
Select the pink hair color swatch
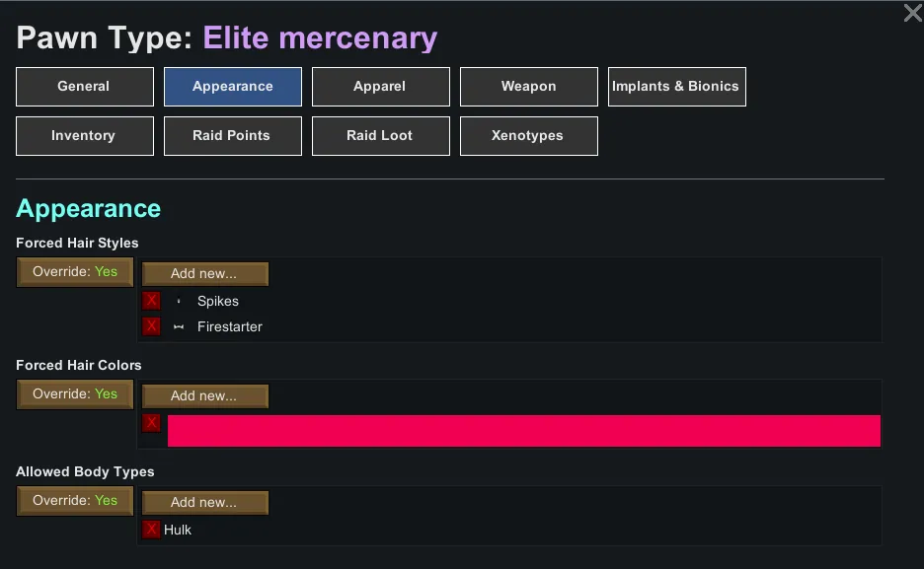click(523, 431)
